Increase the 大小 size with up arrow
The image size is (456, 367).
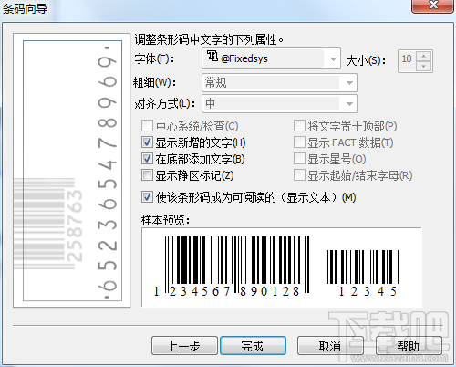(x=423, y=57)
